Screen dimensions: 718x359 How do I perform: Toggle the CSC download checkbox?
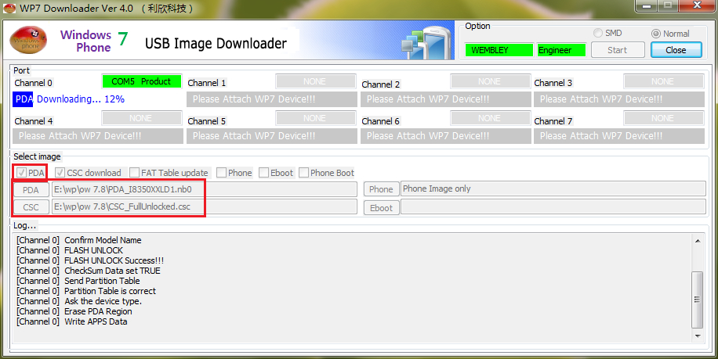coord(60,173)
